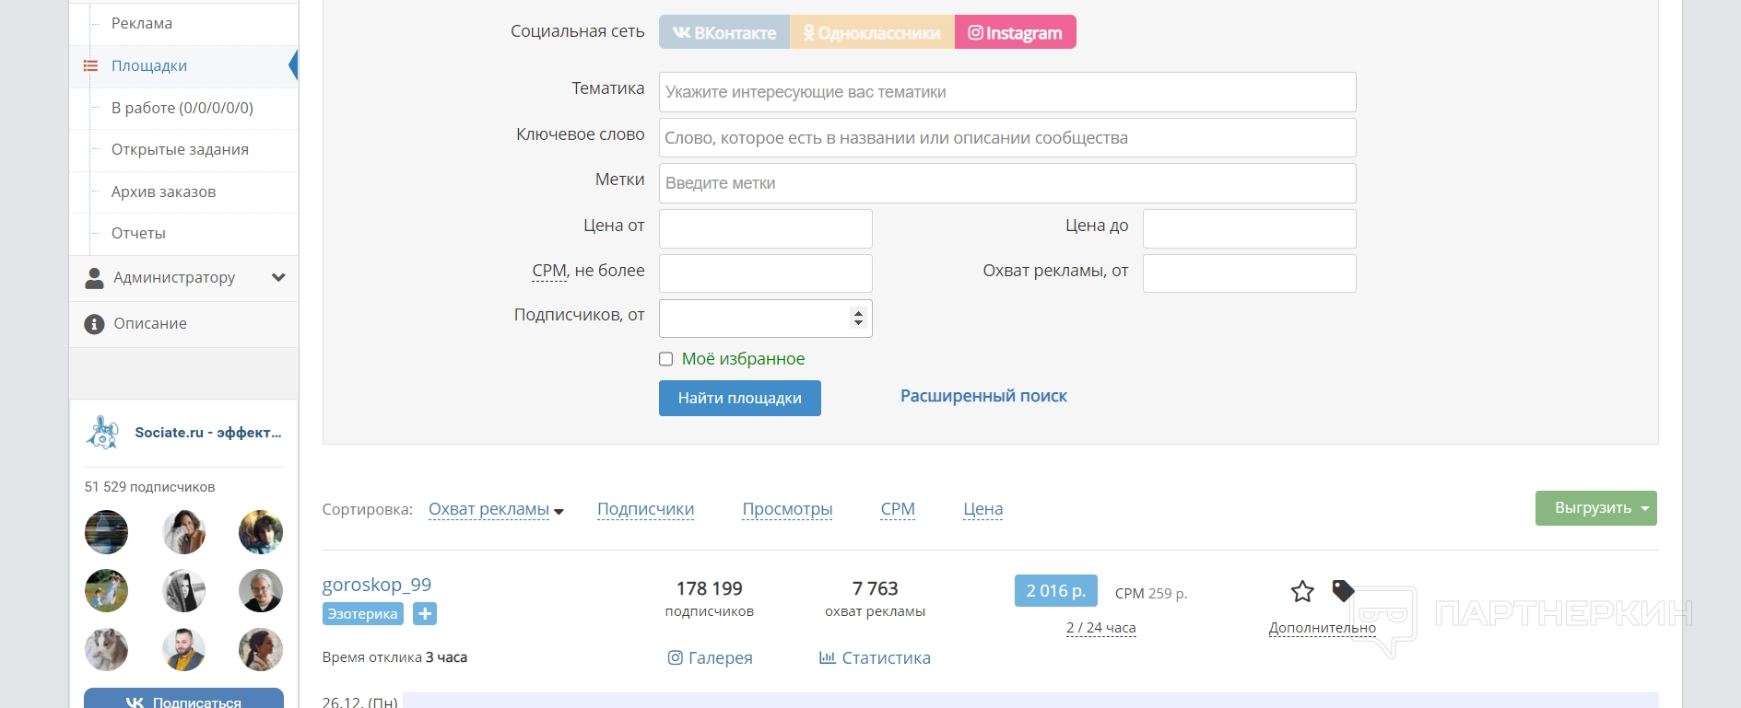
Task: Open the Расширенный поиск link
Action: tap(983, 396)
